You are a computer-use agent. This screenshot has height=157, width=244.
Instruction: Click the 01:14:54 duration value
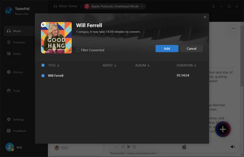click(x=183, y=75)
